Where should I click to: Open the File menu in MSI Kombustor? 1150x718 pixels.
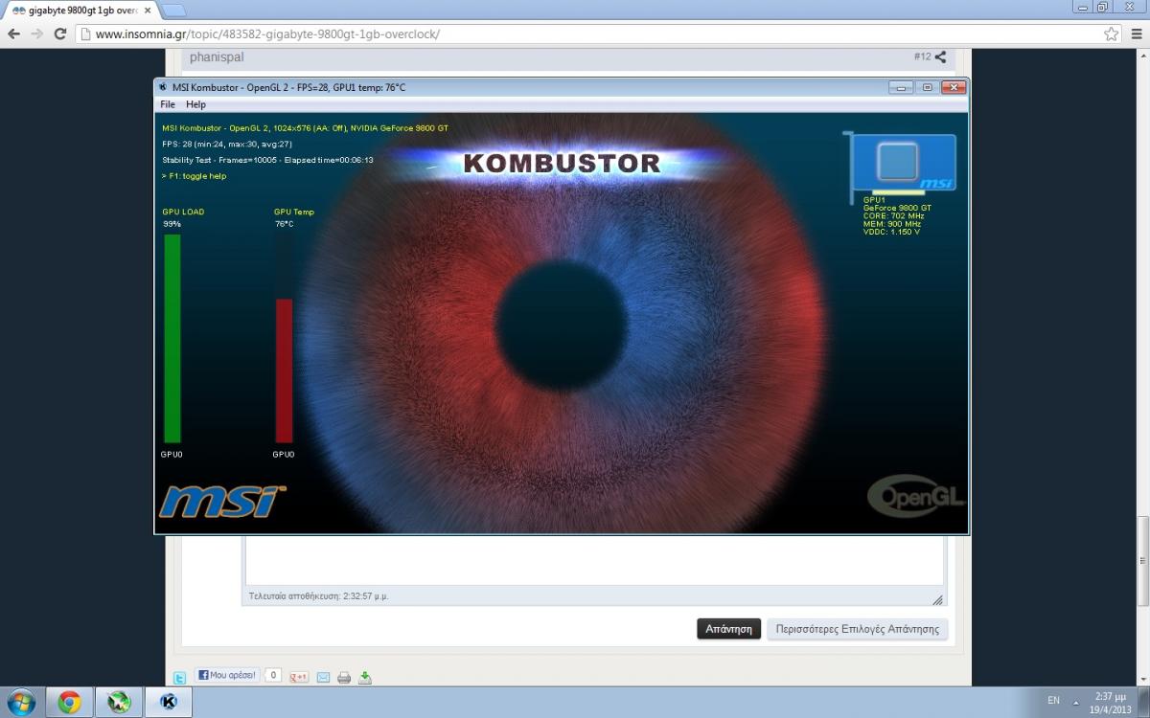pyautogui.click(x=168, y=104)
